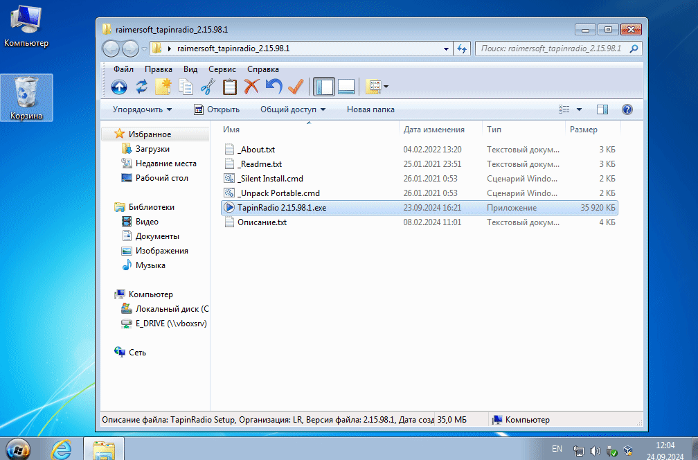The width and height of the screenshot is (698, 460).
Task: Select TapinRadio 2.15.98.1.exe file
Action: tap(420, 208)
